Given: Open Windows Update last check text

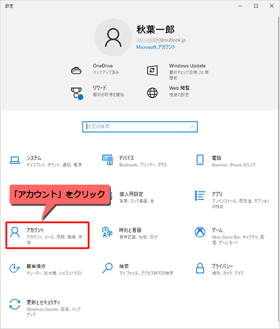Looking at the screenshot, I should (x=189, y=75).
